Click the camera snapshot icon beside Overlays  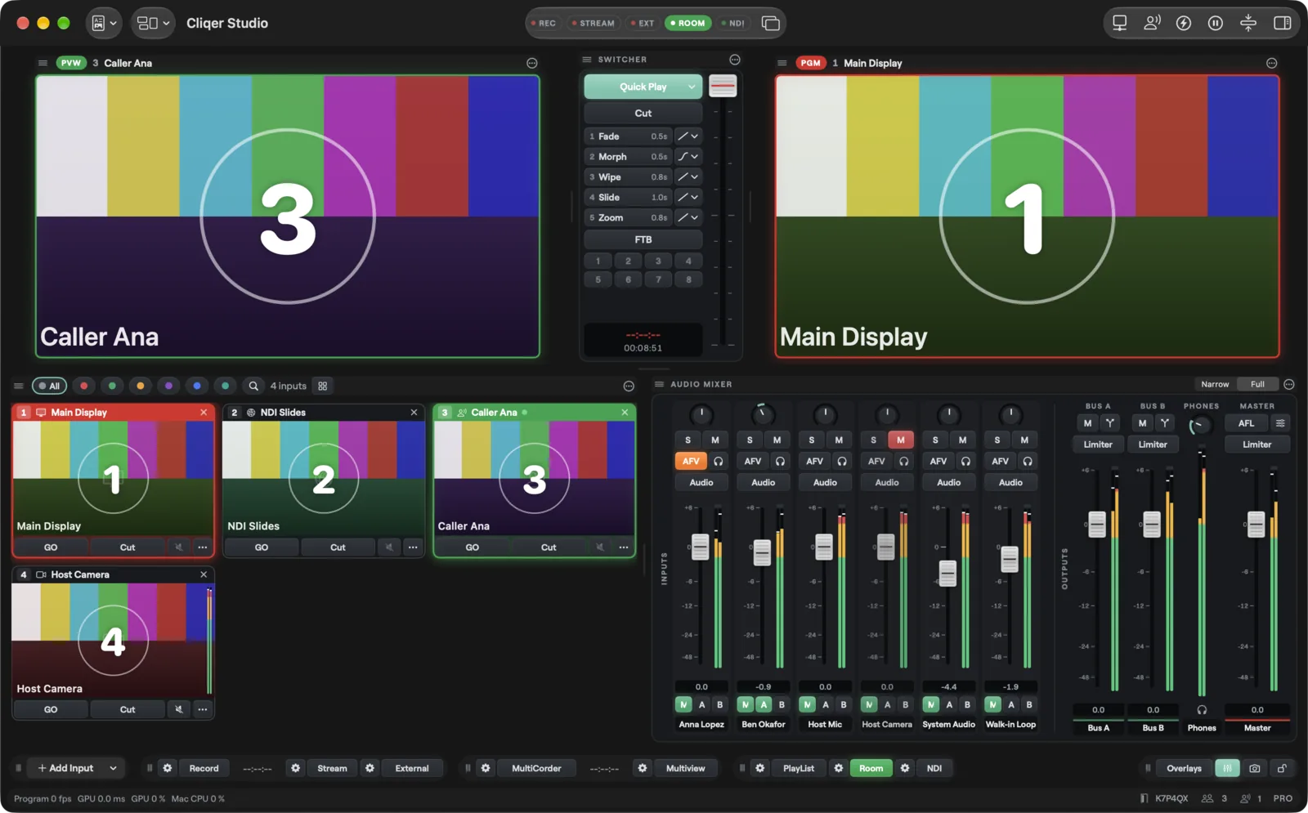[1255, 768]
